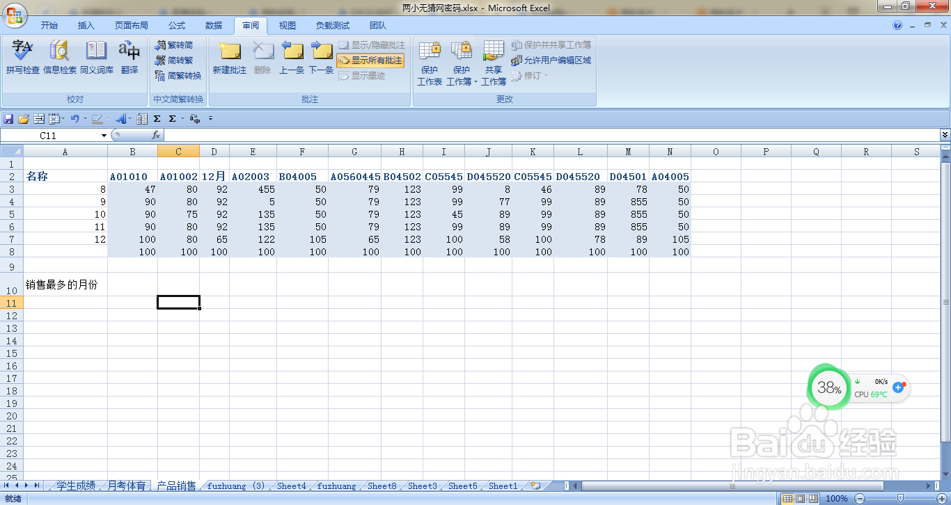Image resolution: width=951 pixels, height=505 pixels.
Task: Expand the Name Box dropdown arrow
Action: tap(104, 136)
